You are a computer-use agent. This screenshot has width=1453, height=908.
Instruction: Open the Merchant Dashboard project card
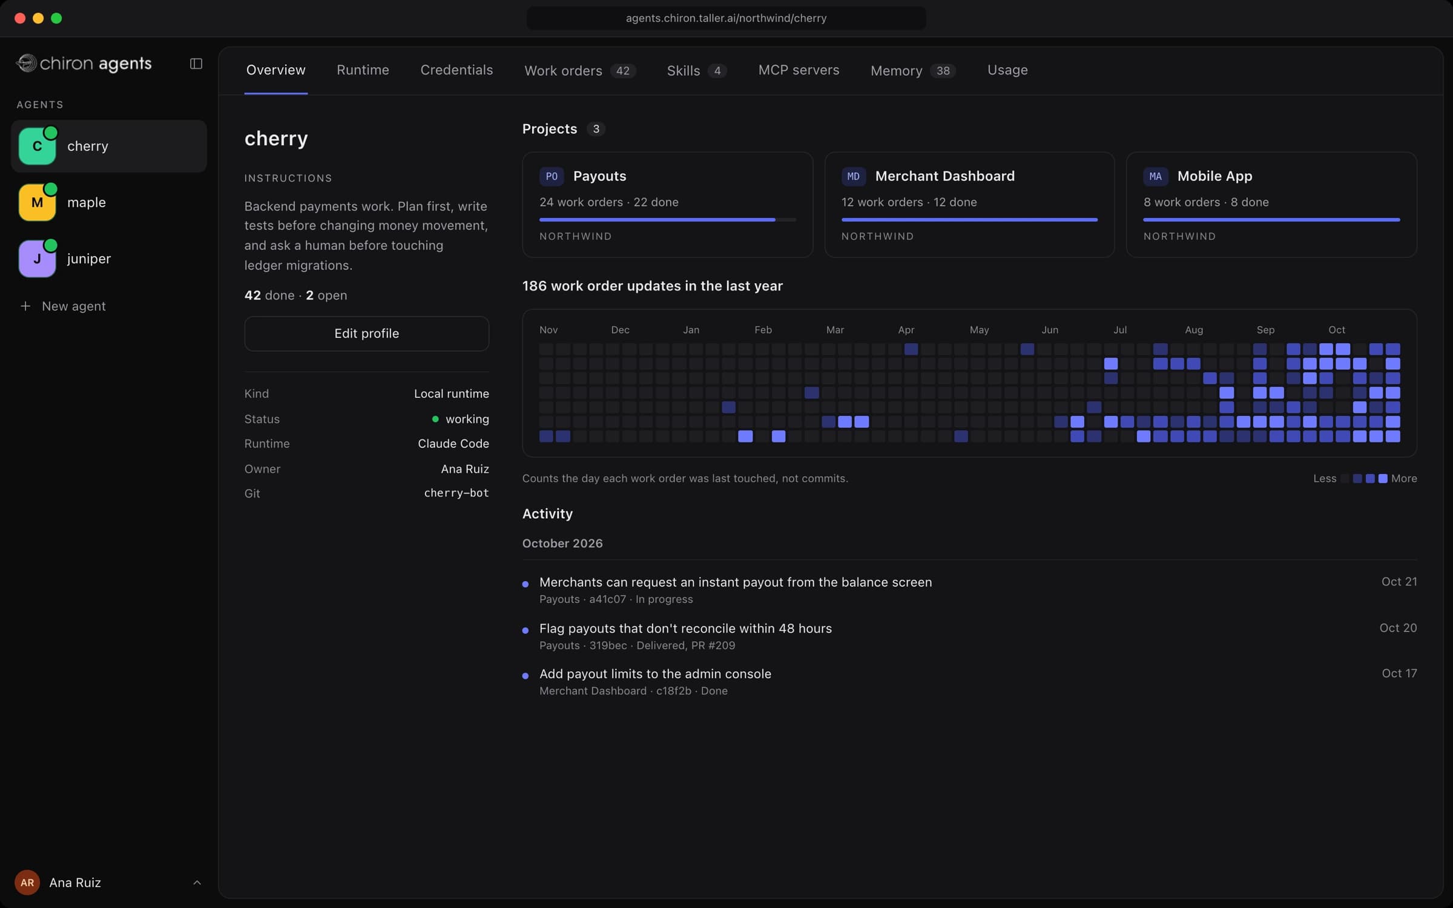(969, 205)
